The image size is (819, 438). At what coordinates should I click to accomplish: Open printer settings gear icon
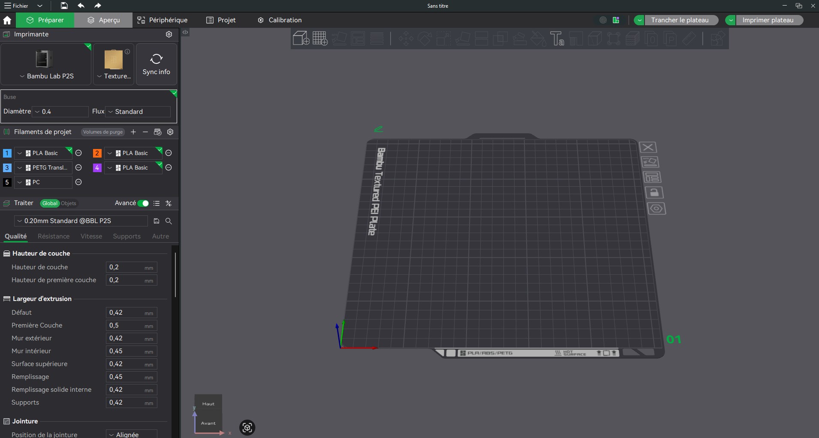coord(169,34)
